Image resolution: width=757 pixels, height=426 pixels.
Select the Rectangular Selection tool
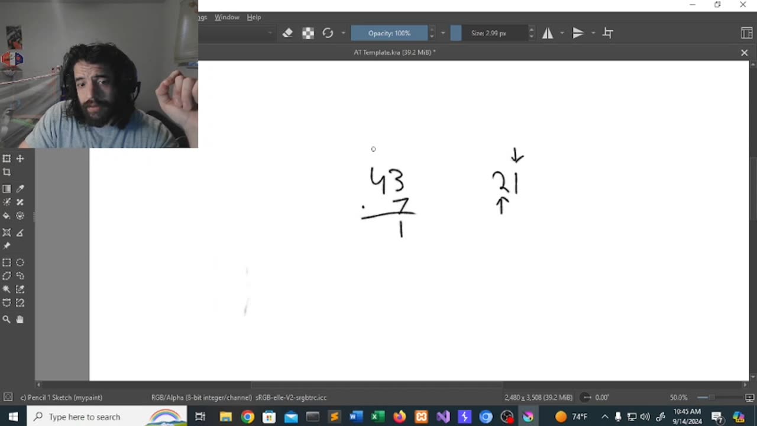tap(7, 263)
